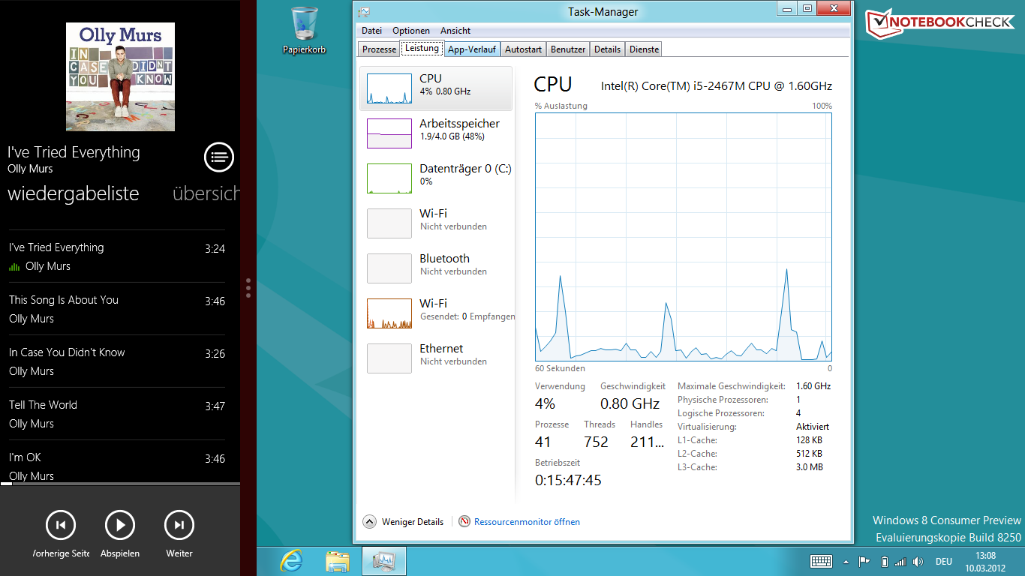Go to previous track button

[61, 525]
